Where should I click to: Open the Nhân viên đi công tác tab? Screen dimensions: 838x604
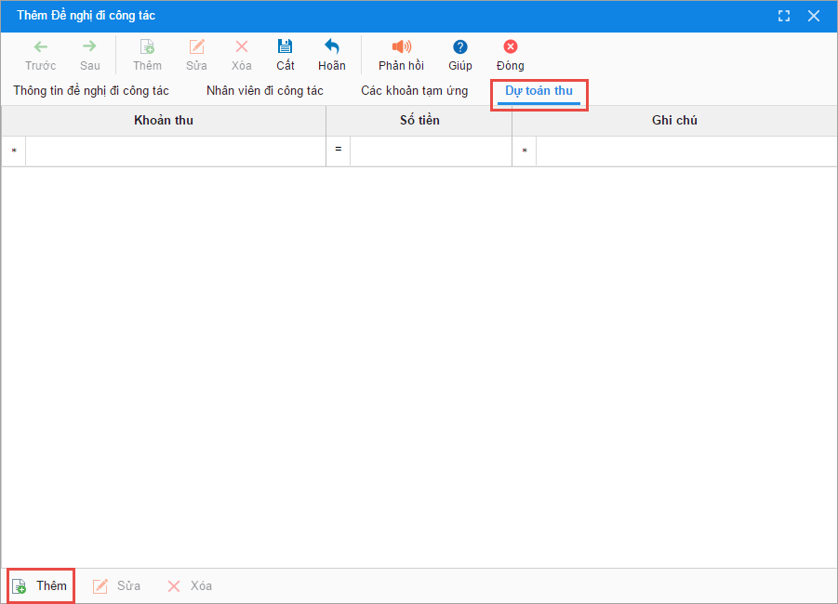click(265, 91)
